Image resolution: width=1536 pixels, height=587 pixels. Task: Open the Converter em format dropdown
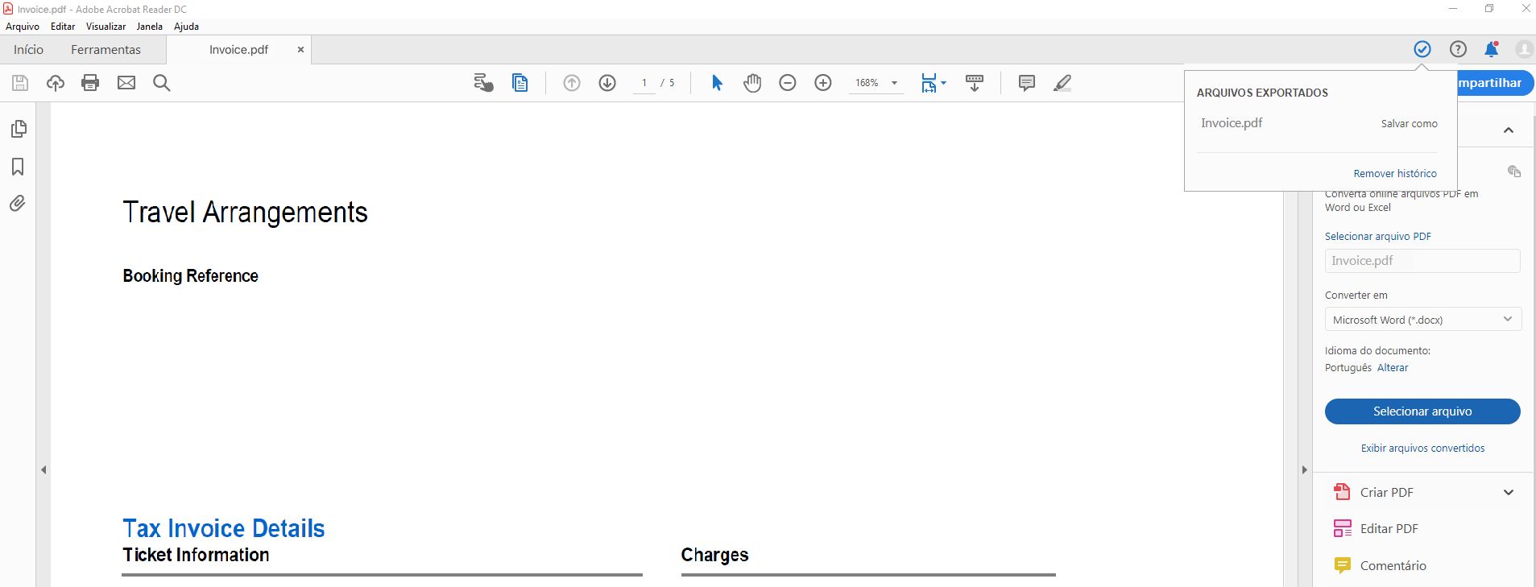[1422, 320]
